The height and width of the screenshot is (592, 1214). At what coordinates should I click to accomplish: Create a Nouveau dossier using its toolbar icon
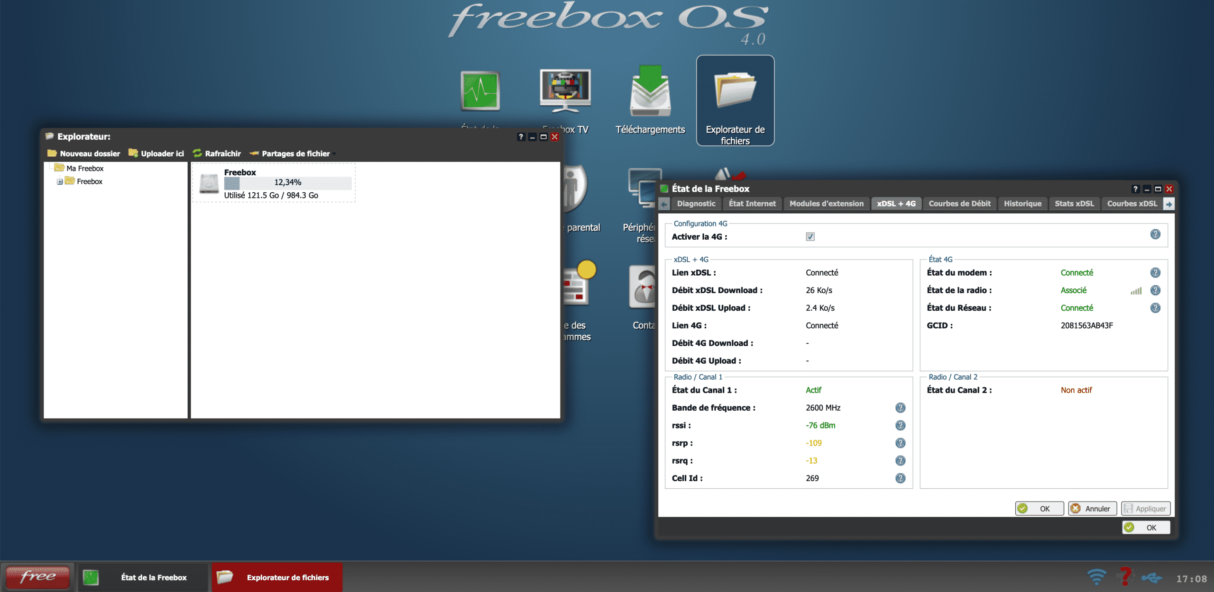pyautogui.click(x=52, y=153)
